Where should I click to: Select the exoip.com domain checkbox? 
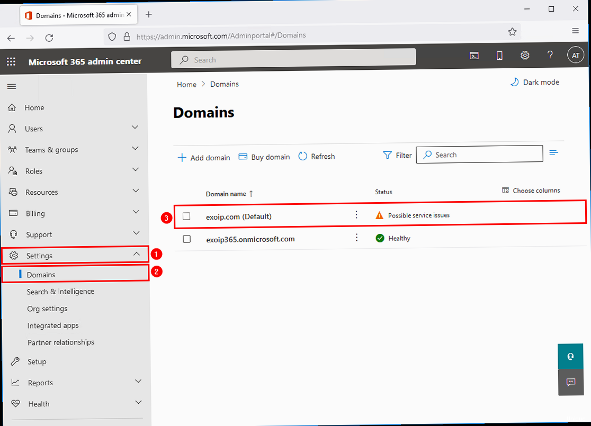186,216
